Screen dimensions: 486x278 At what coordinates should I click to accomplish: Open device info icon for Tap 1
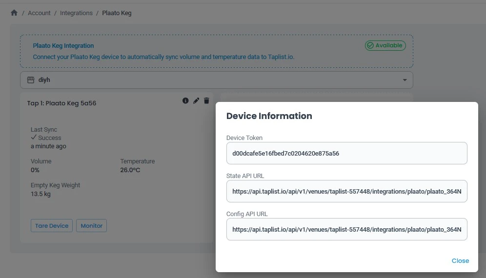click(x=185, y=100)
